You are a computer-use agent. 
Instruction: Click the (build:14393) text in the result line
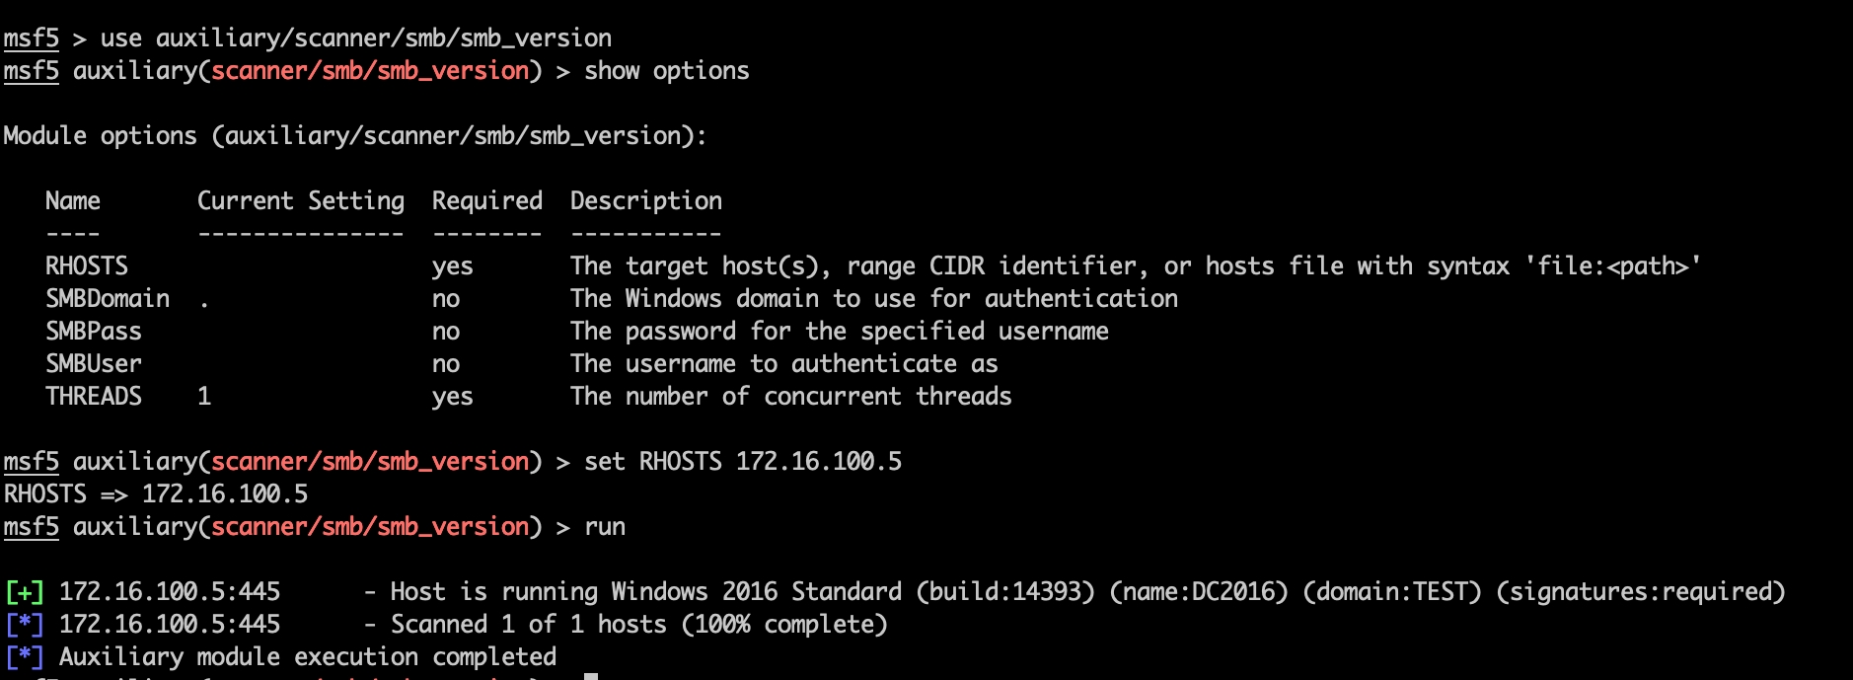tap(1005, 592)
